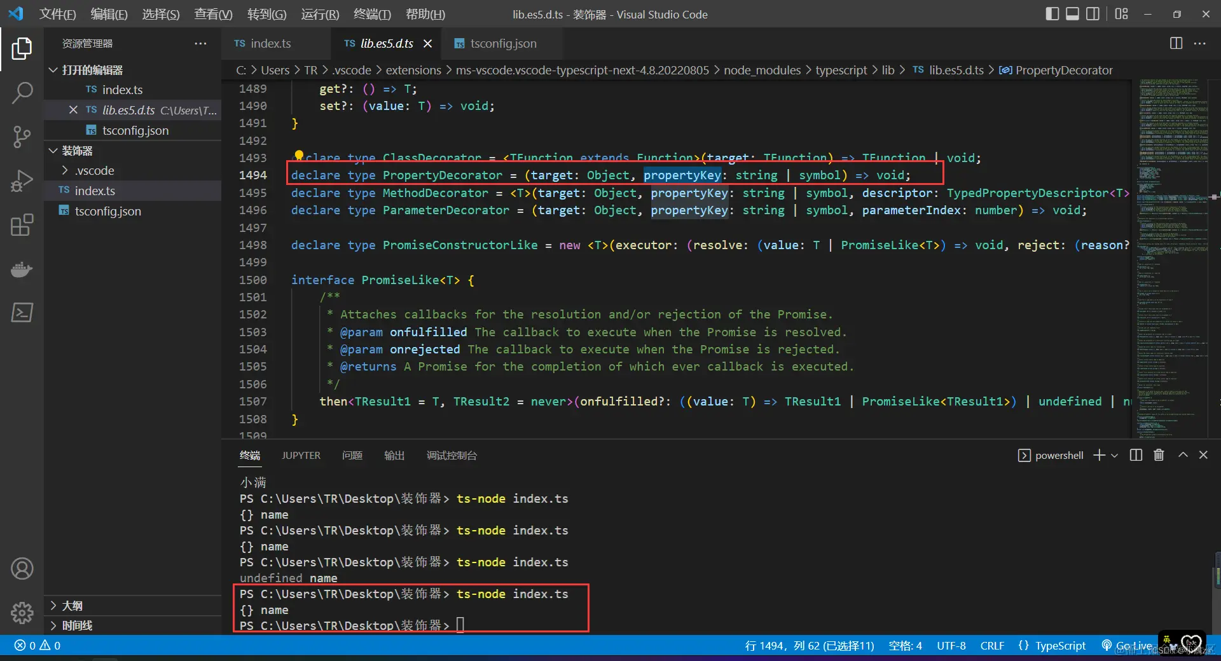Open the 帮助(H) menu

tap(425, 14)
